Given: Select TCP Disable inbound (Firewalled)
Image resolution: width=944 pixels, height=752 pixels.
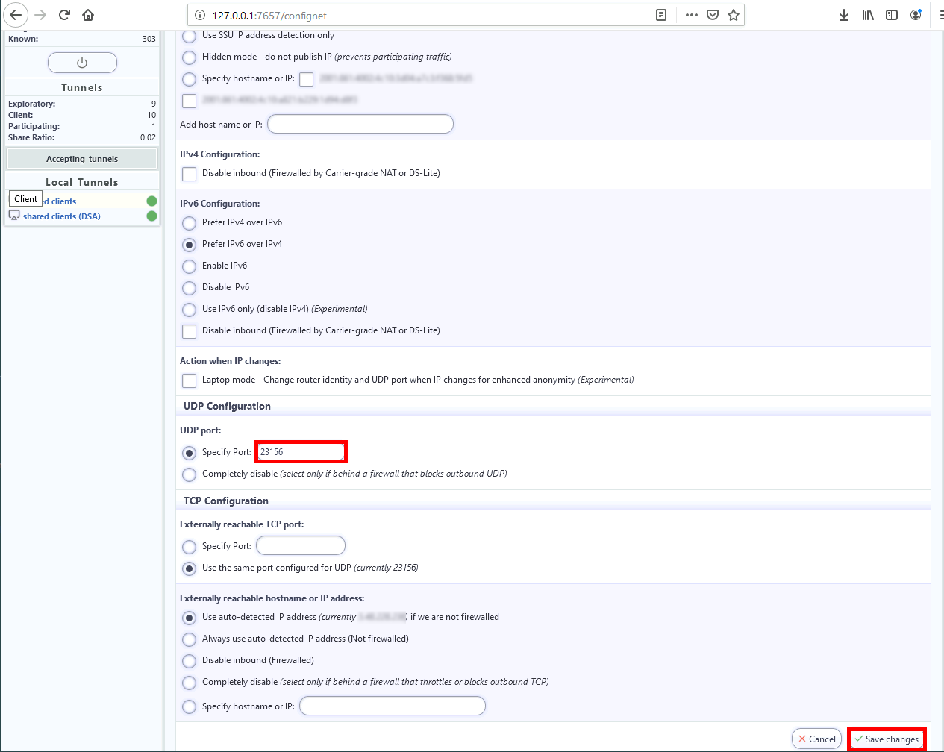Looking at the screenshot, I should coord(190,661).
